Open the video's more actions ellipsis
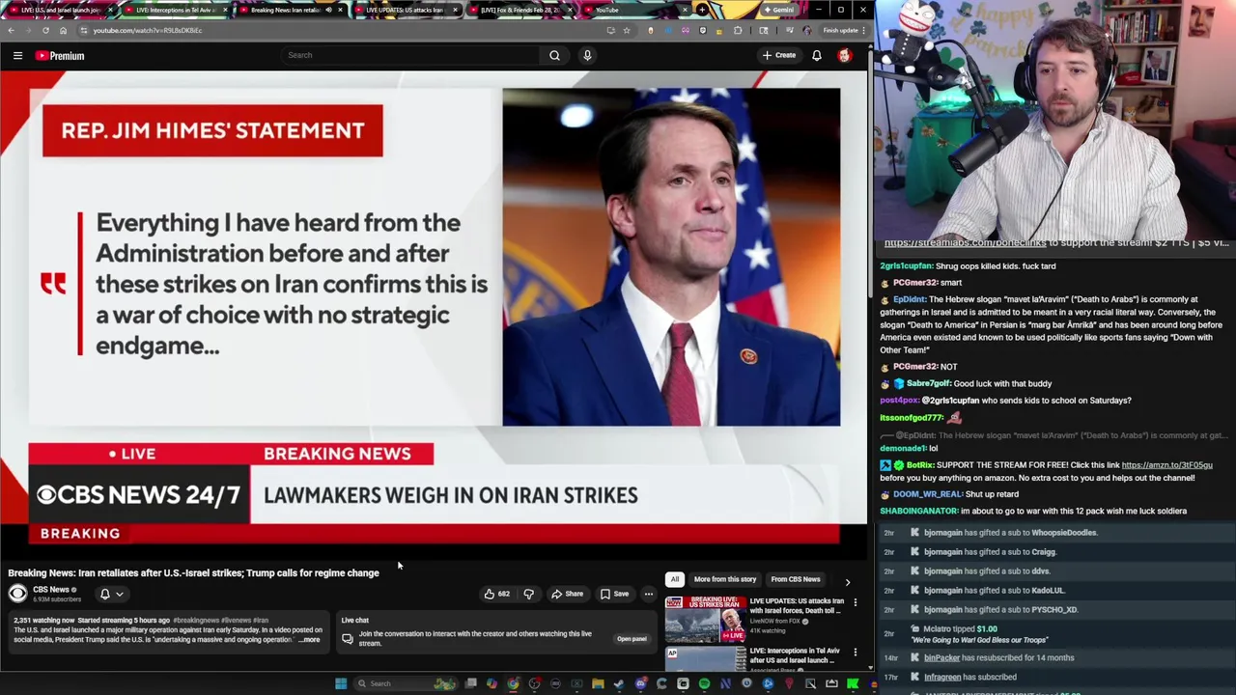This screenshot has height=695, width=1236. pos(649,594)
